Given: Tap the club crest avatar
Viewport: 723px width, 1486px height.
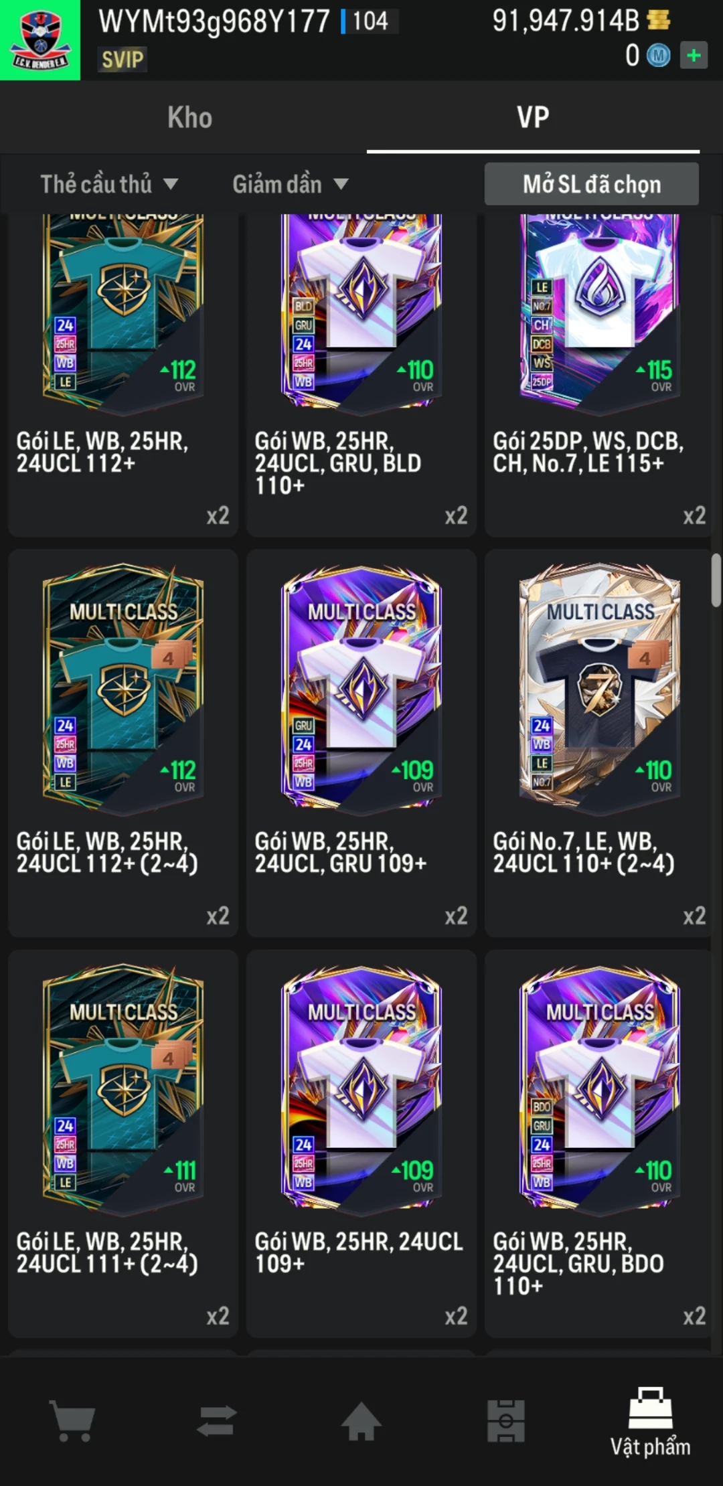Looking at the screenshot, I should pos(40,40).
